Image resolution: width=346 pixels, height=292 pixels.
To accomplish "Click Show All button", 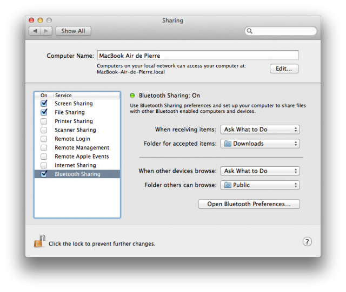I will [x=74, y=31].
